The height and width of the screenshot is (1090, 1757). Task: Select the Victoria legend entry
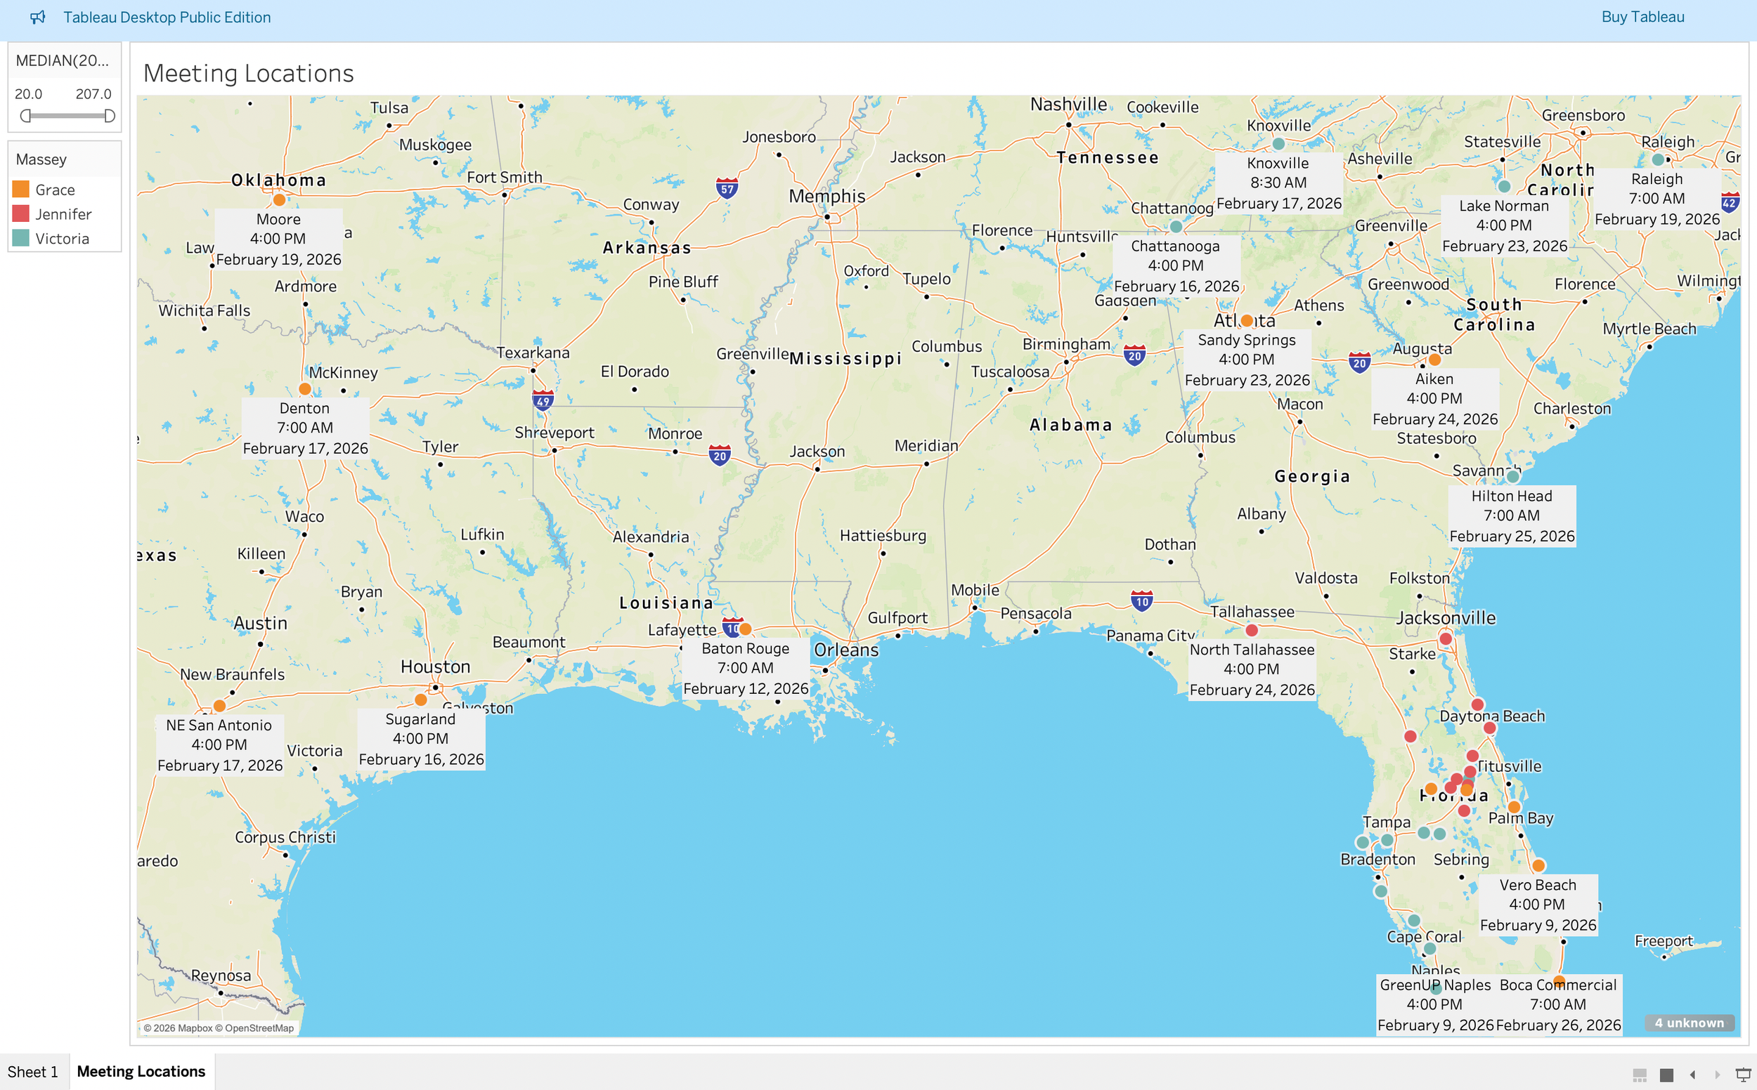pos(62,239)
